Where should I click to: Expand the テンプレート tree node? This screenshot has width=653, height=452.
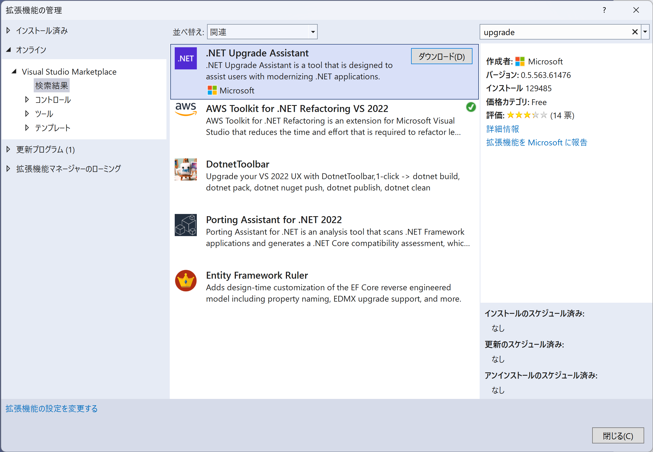pos(27,128)
